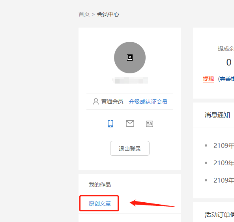234x222 pixels.
Task: Click 会员中心 in the breadcrumb
Action: (x=108, y=14)
